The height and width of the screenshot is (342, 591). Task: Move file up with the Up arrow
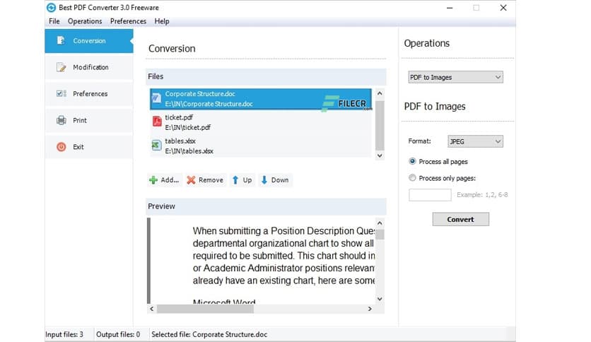(235, 180)
